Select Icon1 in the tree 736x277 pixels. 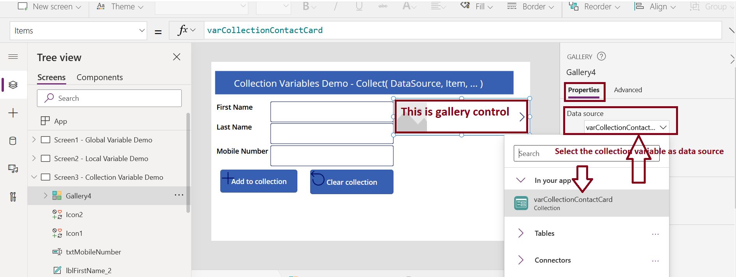point(74,233)
